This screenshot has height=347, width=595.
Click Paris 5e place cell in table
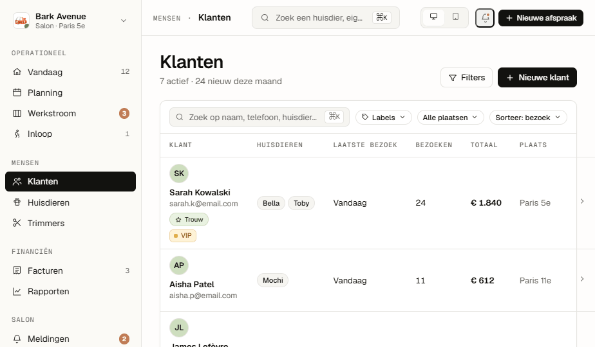[534, 202]
